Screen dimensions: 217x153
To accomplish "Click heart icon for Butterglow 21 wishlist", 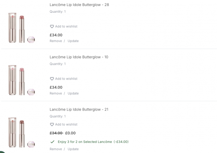I will pyautogui.click(x=52, y=125).
